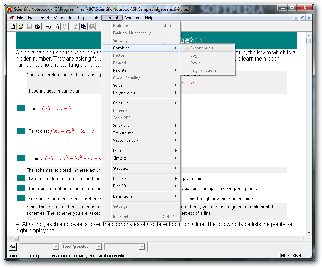Expand the Rewrite submenu

141,70
